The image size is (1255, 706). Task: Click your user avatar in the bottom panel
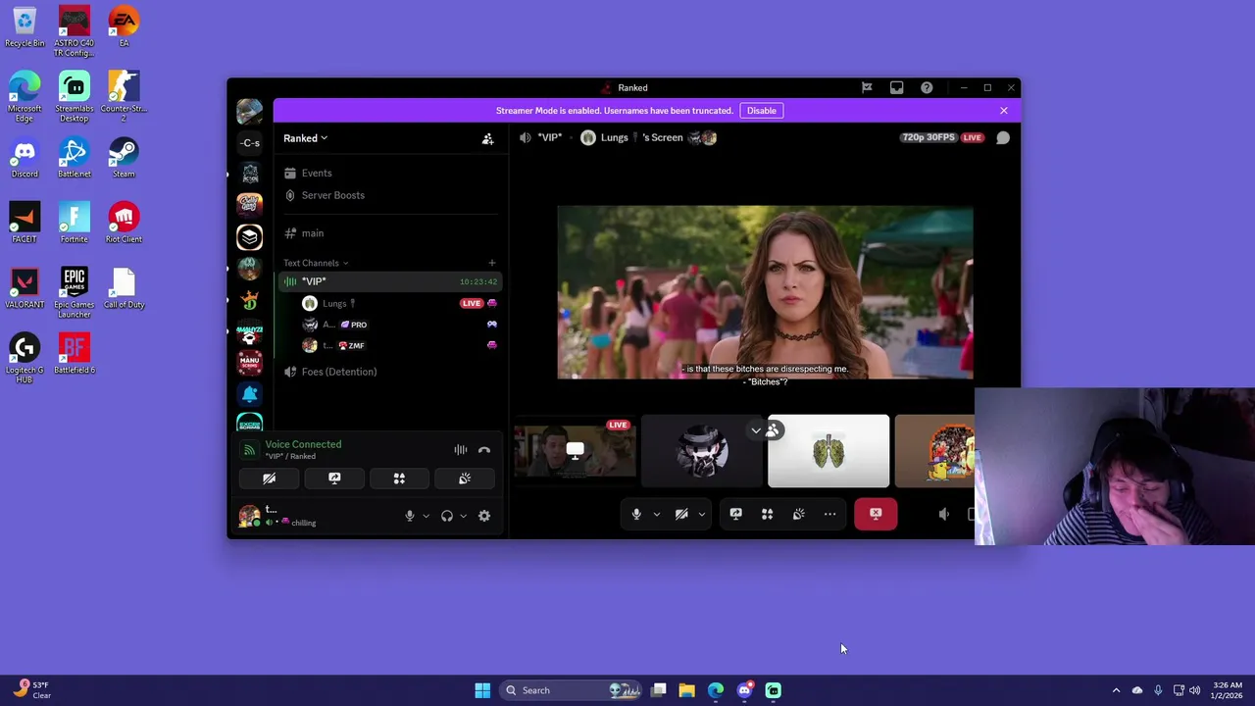coord(249,516)
